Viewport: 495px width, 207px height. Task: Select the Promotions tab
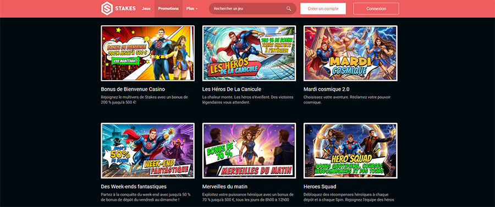(x=168, y=9)
